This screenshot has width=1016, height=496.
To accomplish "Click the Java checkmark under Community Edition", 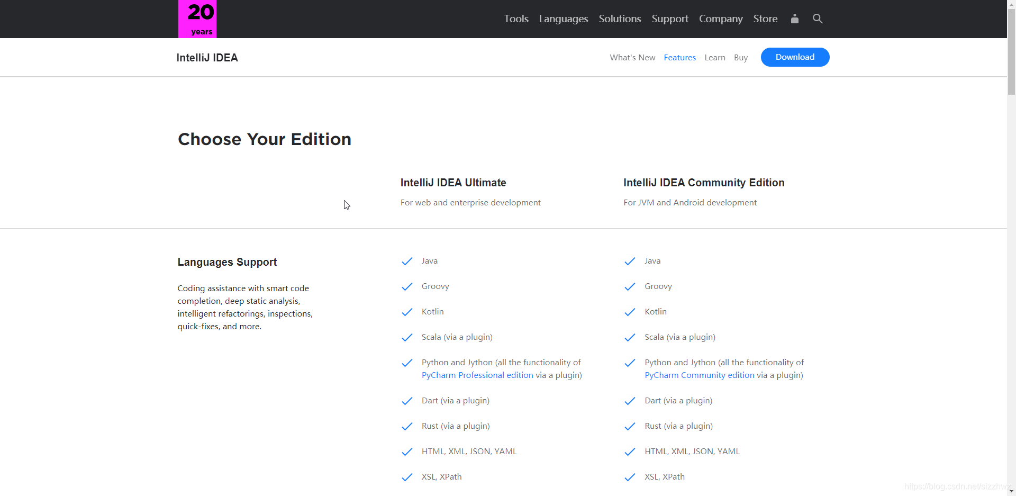I will 630,261.
